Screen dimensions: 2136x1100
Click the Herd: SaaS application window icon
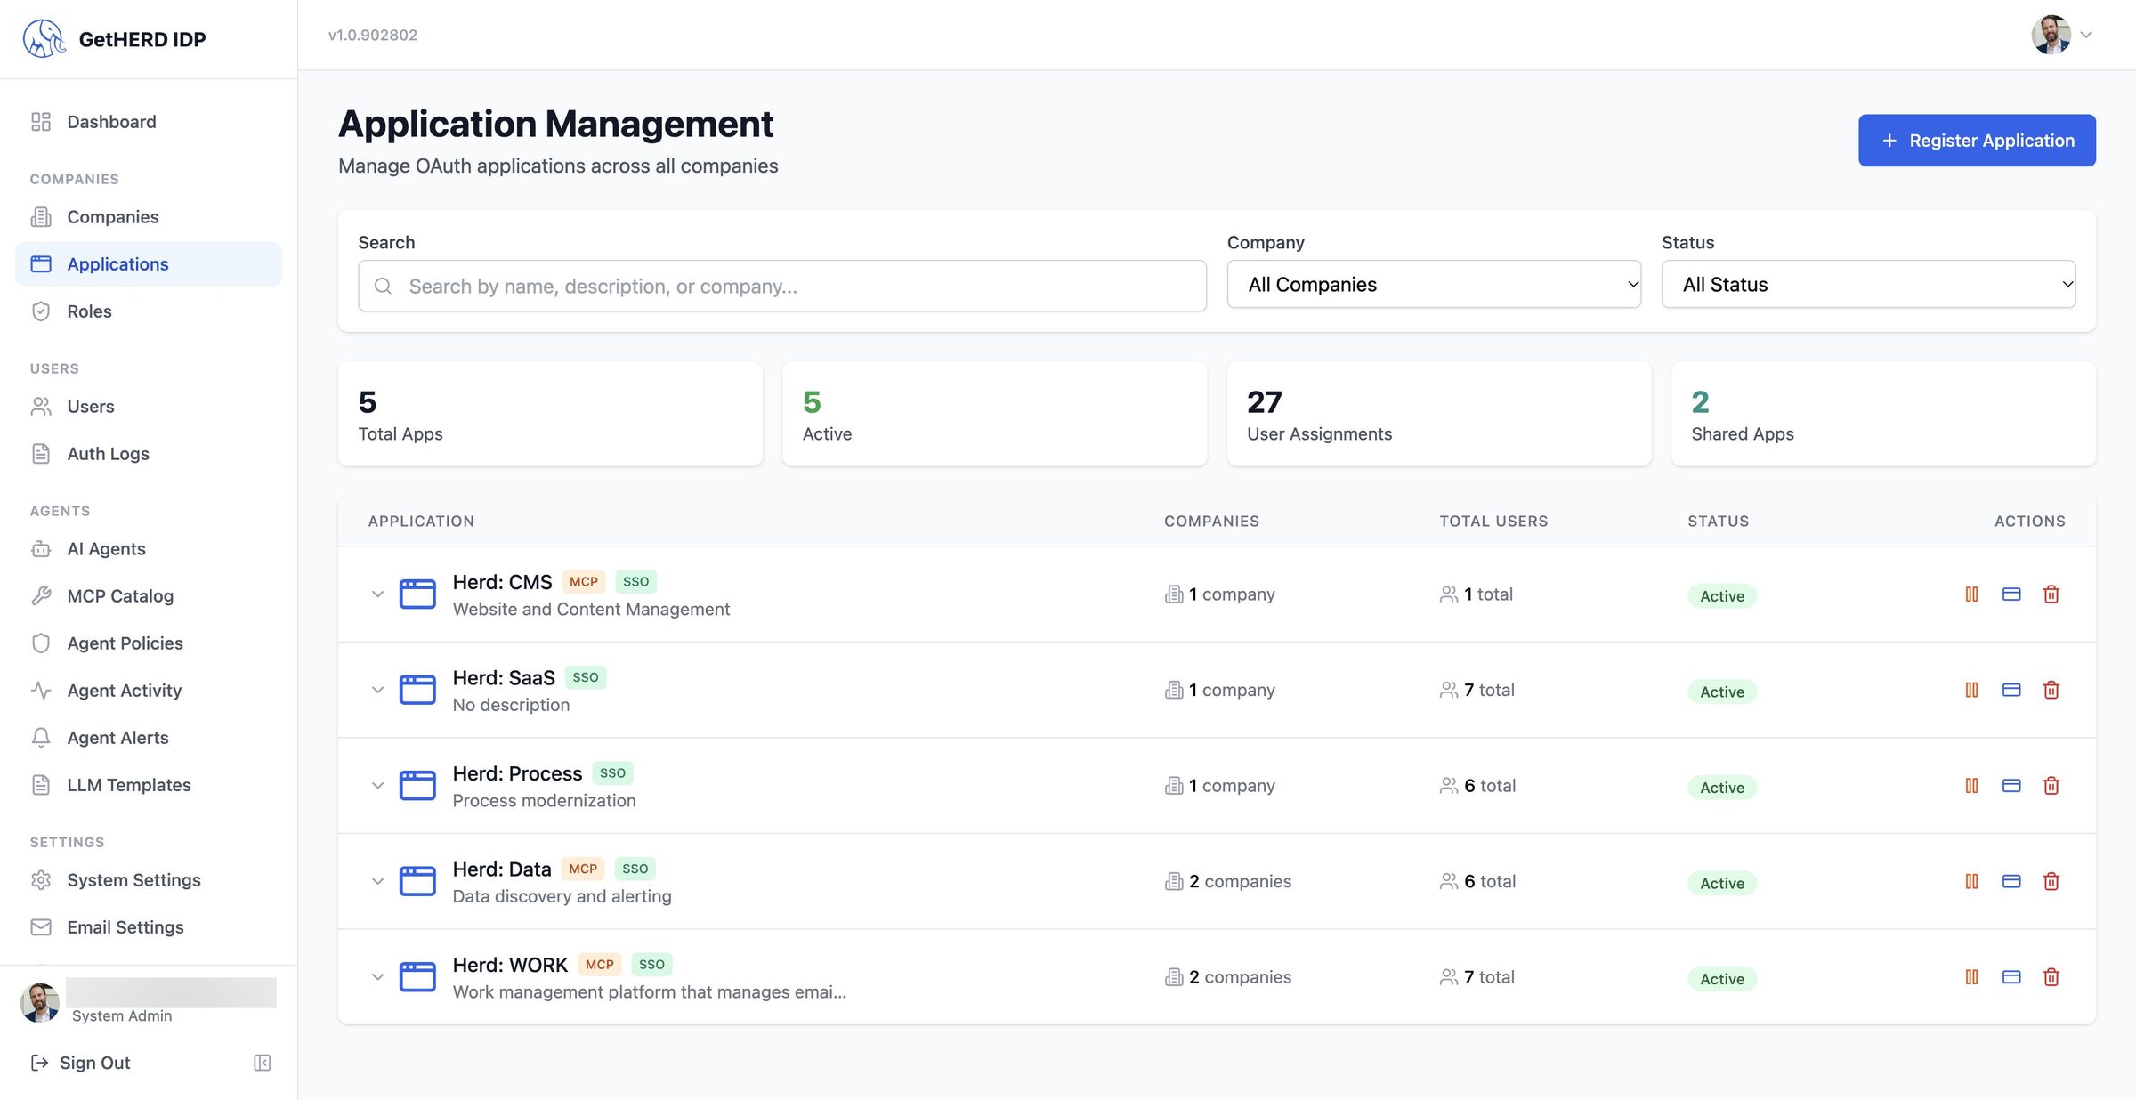pyautogui.click(x=417, y=690)
